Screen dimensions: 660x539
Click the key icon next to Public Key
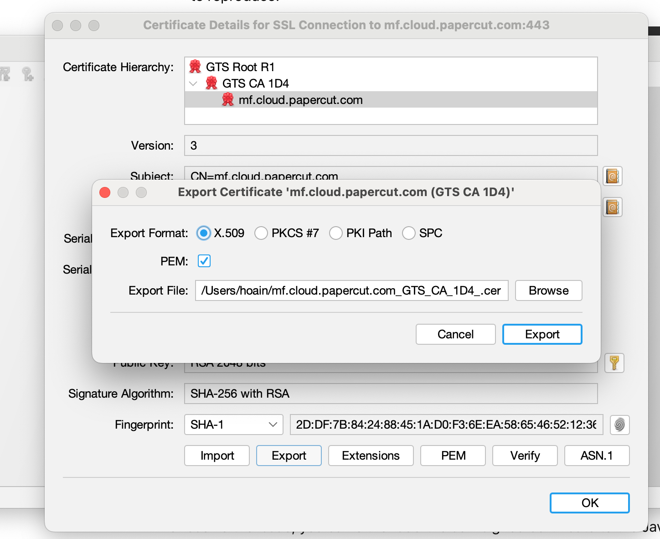(614, 363)
